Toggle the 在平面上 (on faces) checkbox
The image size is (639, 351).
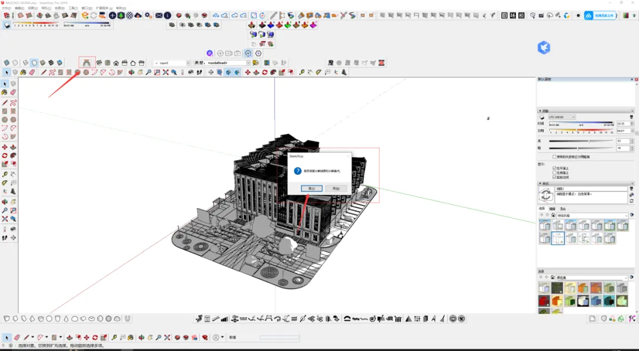coord(554,168)
